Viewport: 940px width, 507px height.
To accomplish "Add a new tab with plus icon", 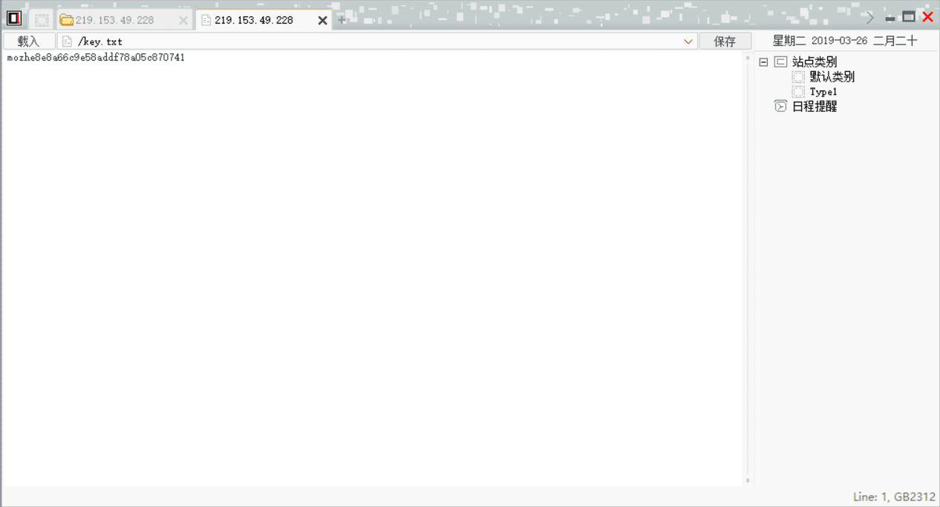I will [x=342, y=20].
